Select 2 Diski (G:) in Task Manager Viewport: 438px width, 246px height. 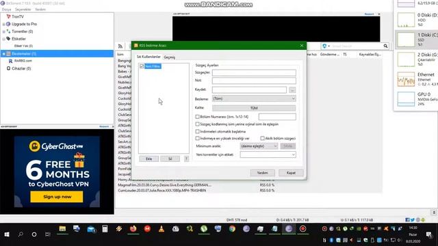point(416,59)
